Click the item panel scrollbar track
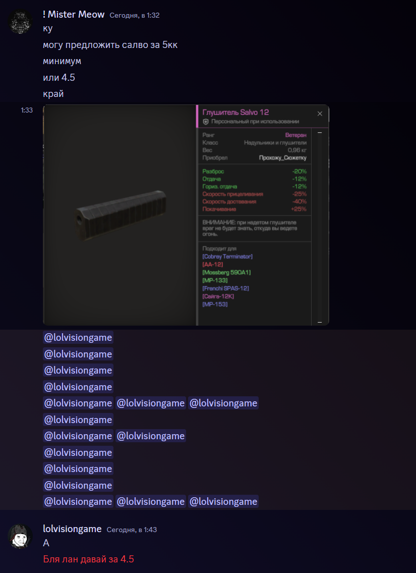This screenshot has height=573, width=416. click(x=320, y=227)
